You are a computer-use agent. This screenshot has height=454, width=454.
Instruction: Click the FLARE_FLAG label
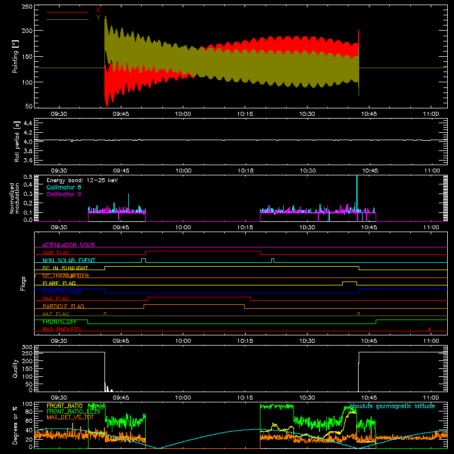pos(59,283)
